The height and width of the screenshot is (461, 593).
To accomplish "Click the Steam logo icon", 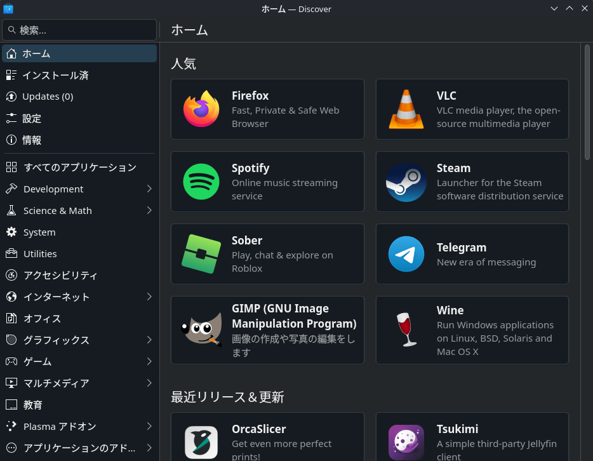I will click(x=406, y=182).
